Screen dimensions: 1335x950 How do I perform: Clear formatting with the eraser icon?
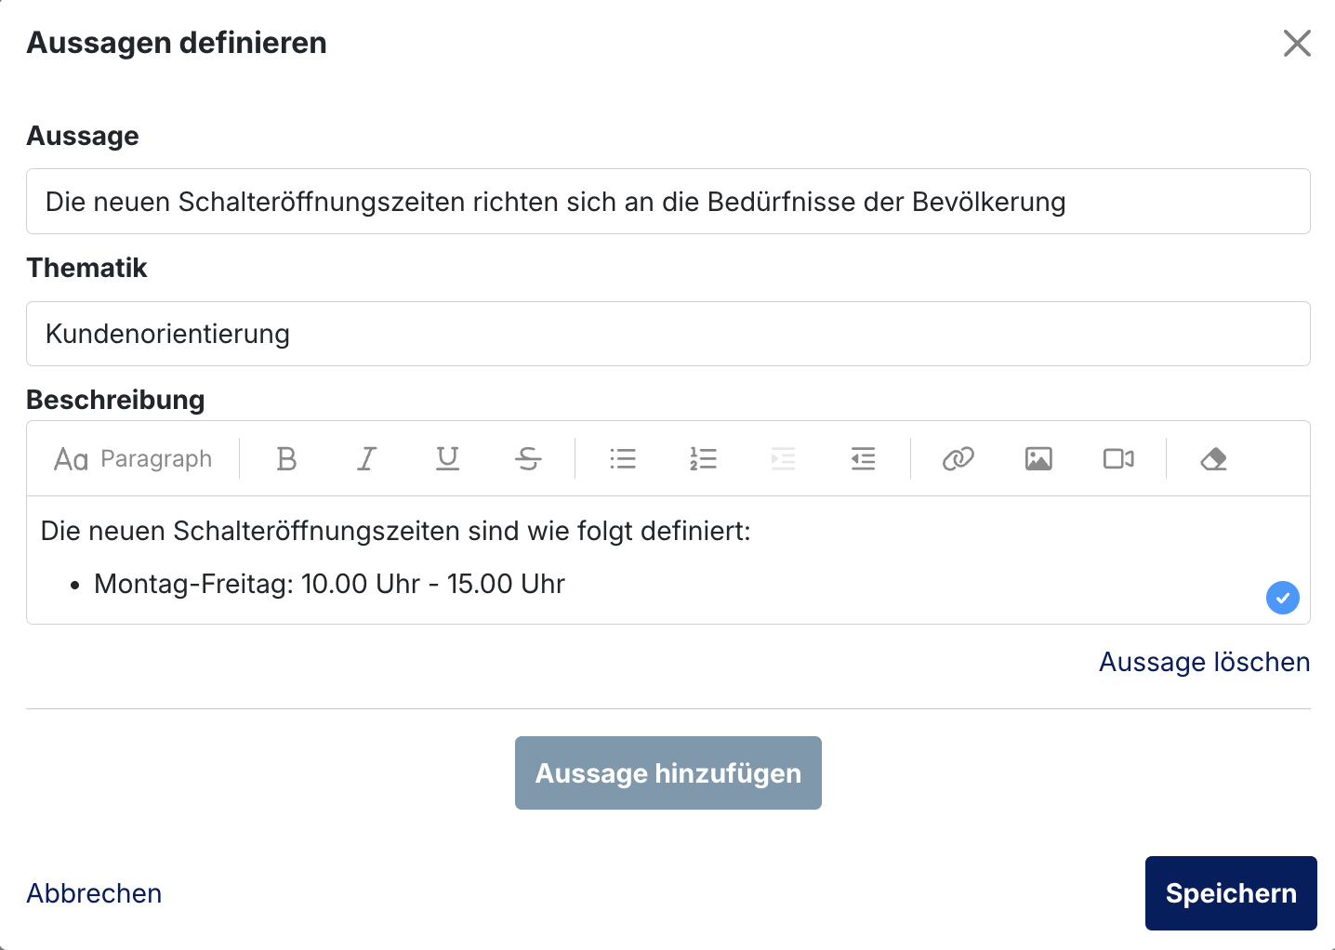tap(1213, 459)
